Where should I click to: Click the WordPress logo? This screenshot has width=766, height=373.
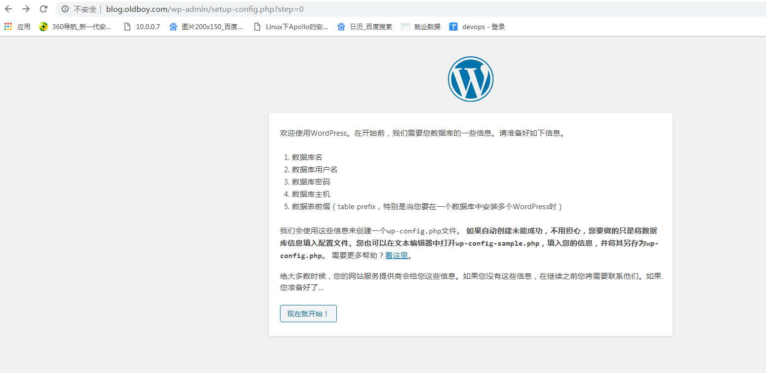click(x=471, y=79)
